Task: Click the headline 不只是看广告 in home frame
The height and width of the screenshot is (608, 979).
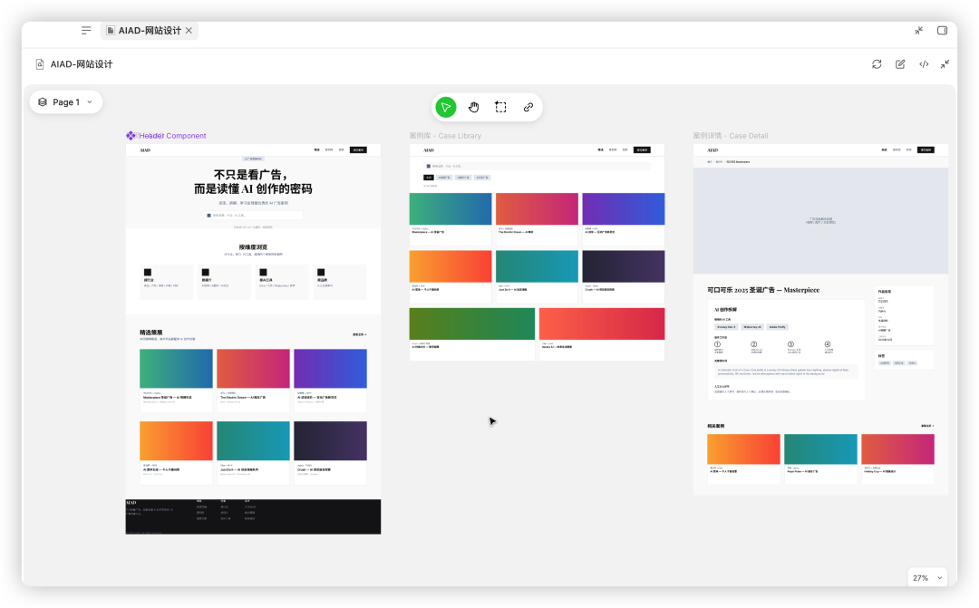Action: point(251,175)
